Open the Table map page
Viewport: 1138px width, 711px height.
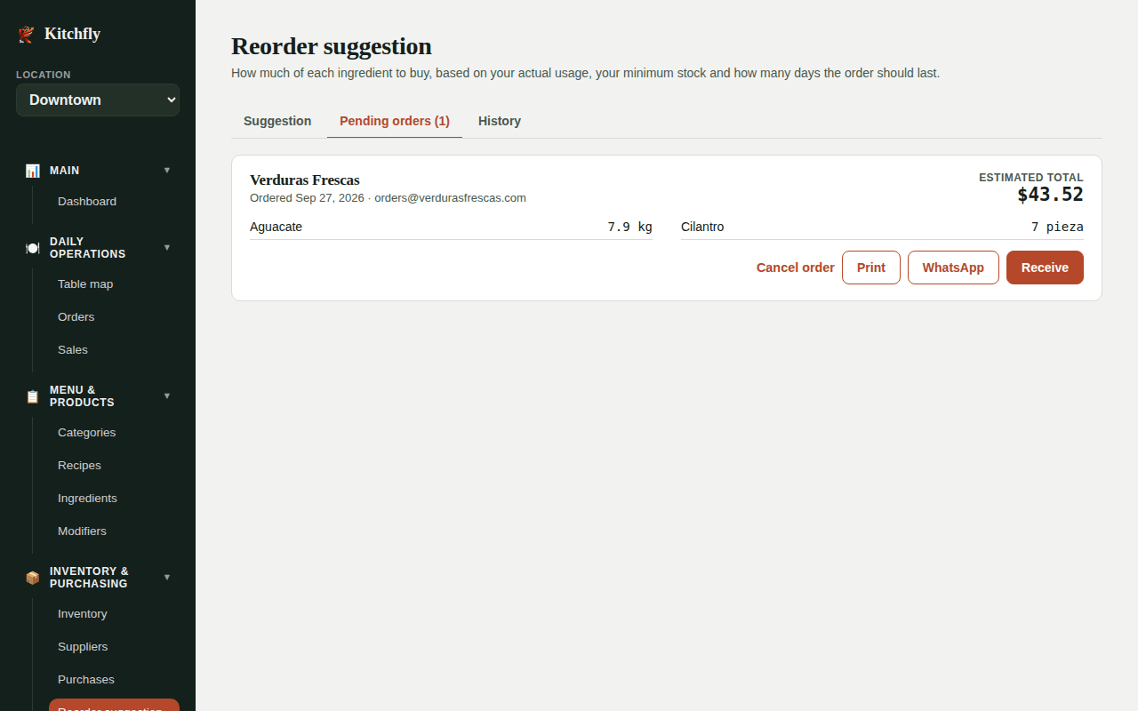[114, 284]
